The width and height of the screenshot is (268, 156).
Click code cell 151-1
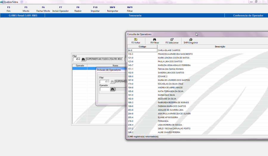click(x=142, y=69)
